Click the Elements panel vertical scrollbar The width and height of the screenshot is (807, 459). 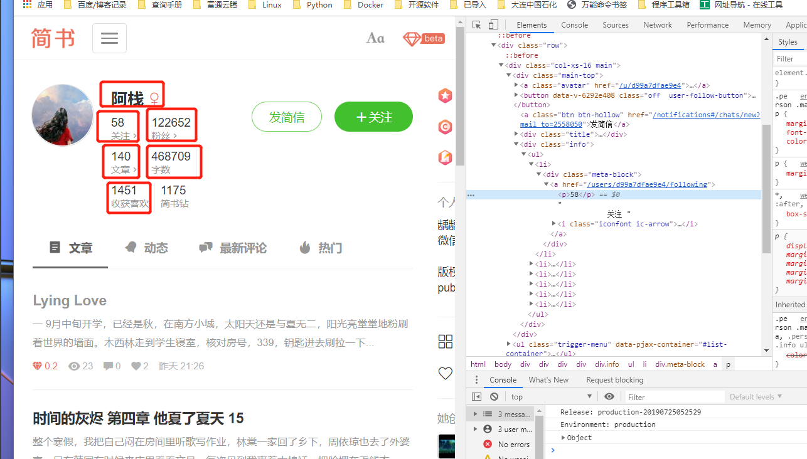pyautogui.click(x=766, y=188)
